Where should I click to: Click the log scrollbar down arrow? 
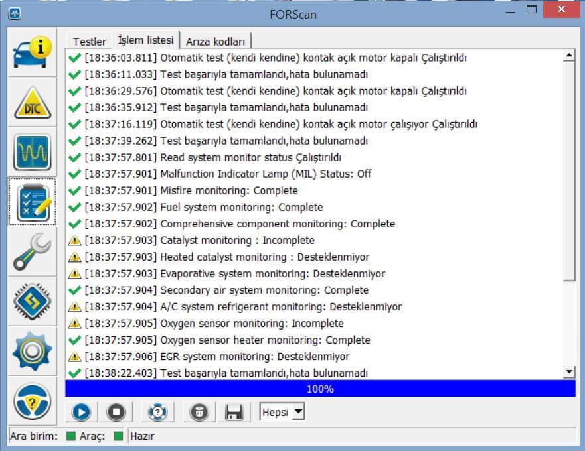click(x=569, y=371)
